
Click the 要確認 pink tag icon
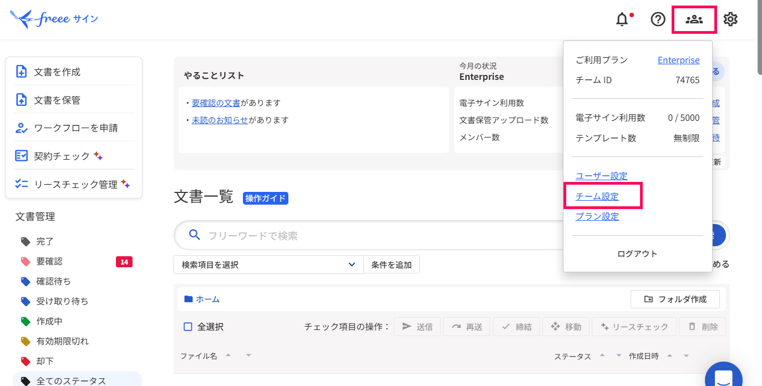pyautogui.click(x=26, y=261)
